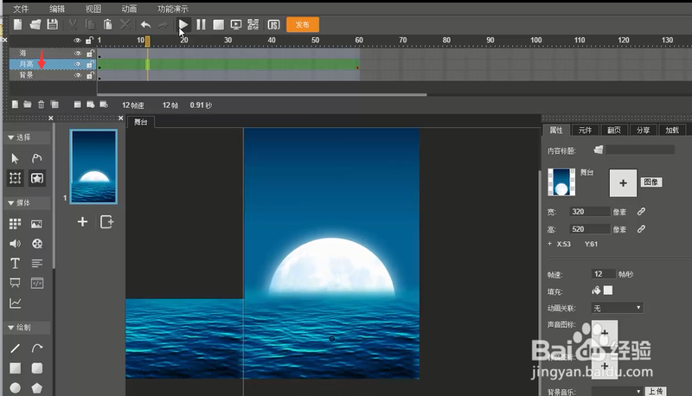Select the paragraph text tool

point(37,263)
